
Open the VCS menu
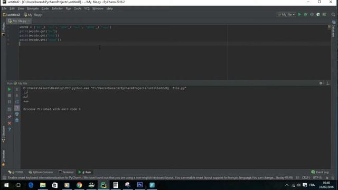click(87, 8)
